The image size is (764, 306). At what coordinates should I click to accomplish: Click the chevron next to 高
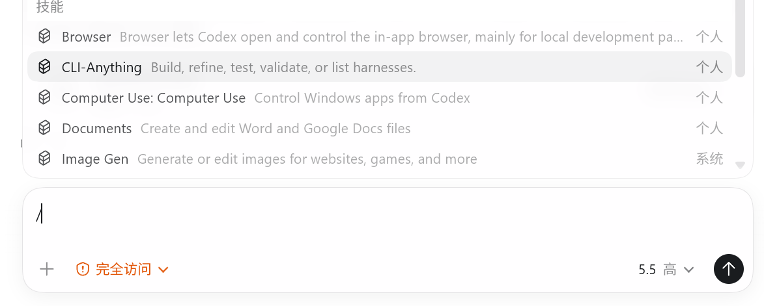click(x=688, y=270)
